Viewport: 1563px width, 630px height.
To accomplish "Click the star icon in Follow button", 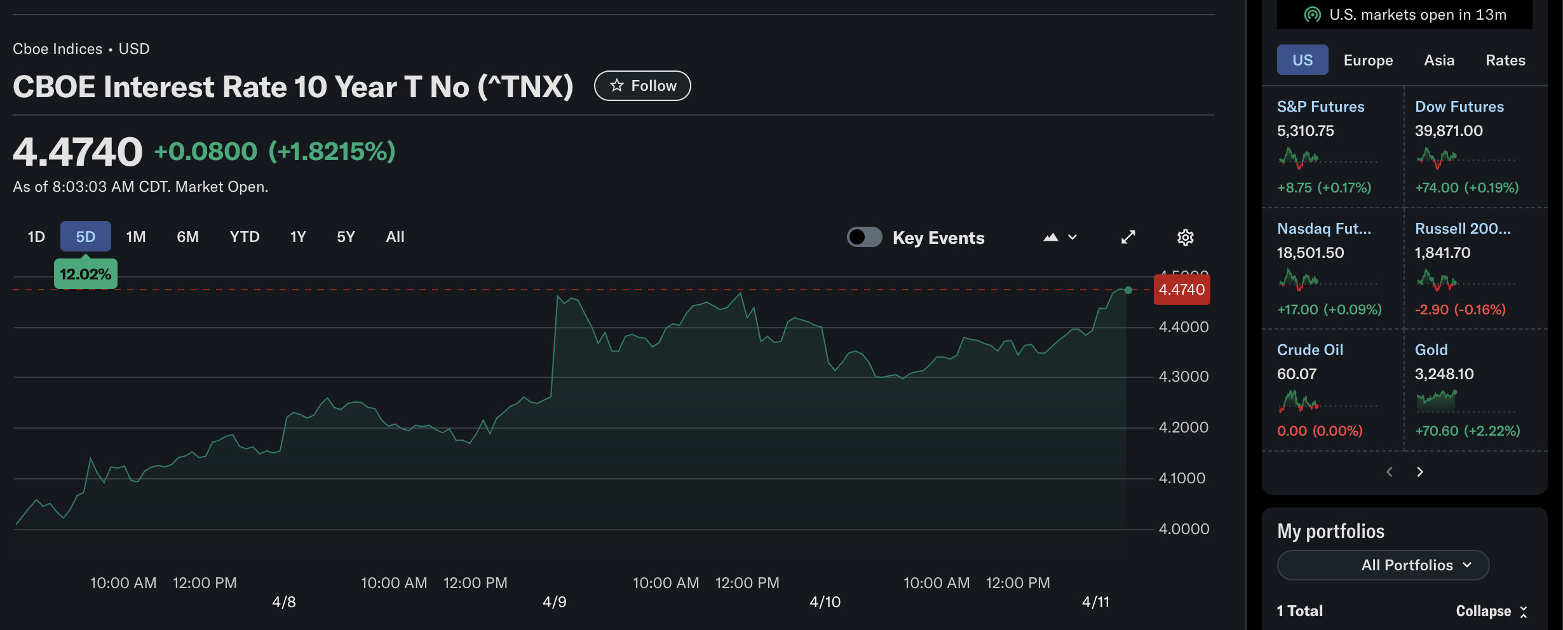I will pos(616,86).
